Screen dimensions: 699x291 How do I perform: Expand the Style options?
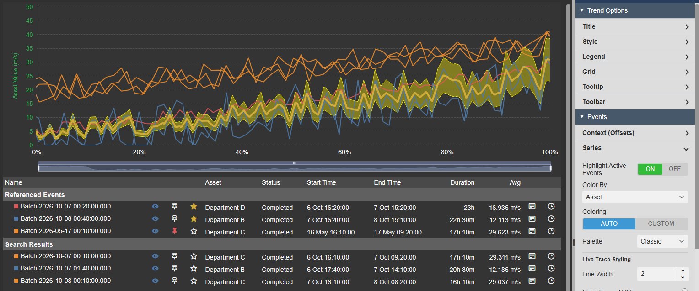coord(635,42)
